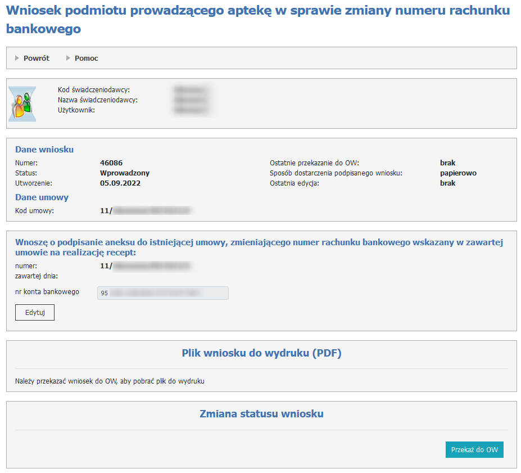Click the application number 46086
This screenshot has height=473, width=521.
point(111,163)
